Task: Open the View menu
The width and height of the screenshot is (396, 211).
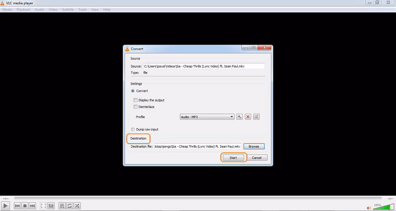Action: [95, 10]
